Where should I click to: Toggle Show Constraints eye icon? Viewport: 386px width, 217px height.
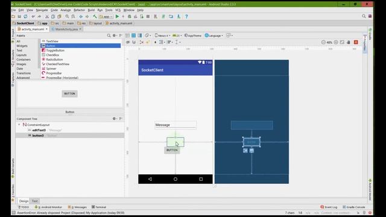coord(128,42)
